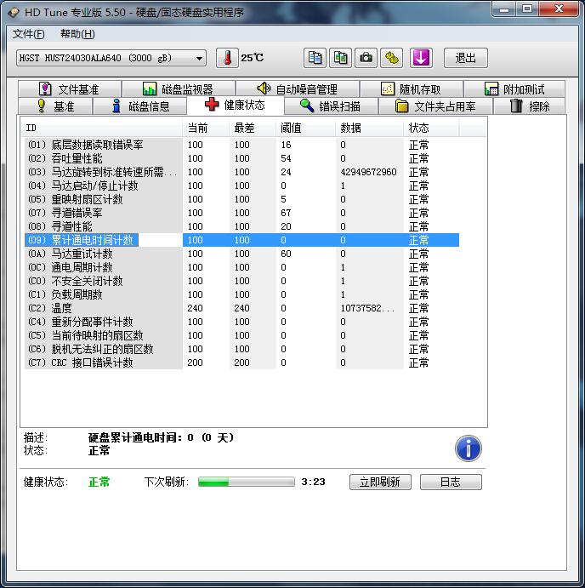Click the 阈值 column header
The height and width of the screenshot is (588, 585).
[x=305, y=128]
